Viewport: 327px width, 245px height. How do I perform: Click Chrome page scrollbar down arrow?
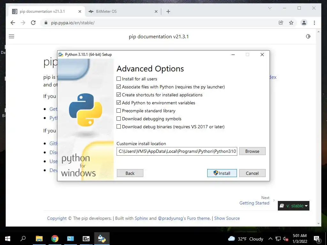click(x=318, y=224)
